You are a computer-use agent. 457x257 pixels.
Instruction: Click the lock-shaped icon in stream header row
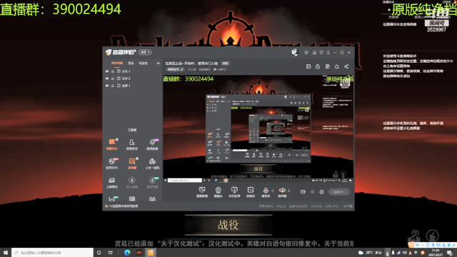[x=318, y=66]
